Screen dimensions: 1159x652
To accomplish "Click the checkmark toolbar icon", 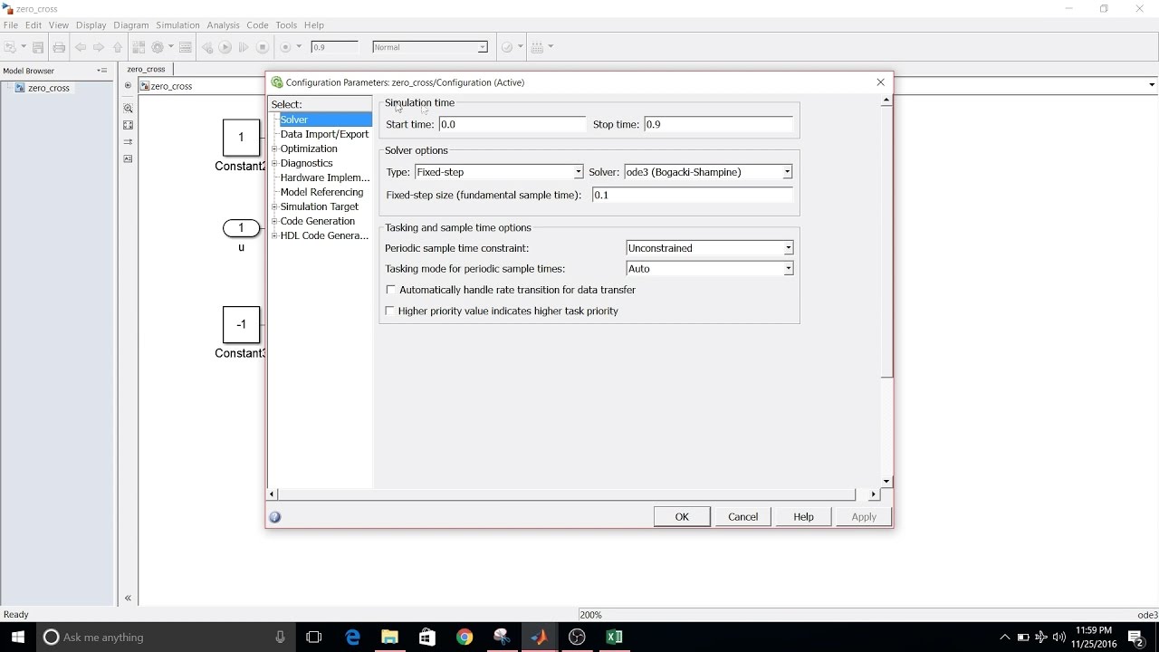I will pos(507,47).
